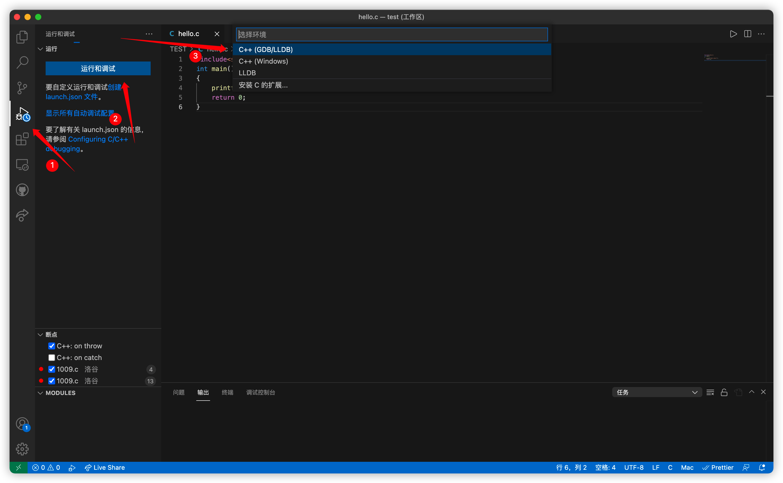Open the Source Control view icon
Image resolution: width=783 pixels, height=483 pixels.
coord(22,88)
